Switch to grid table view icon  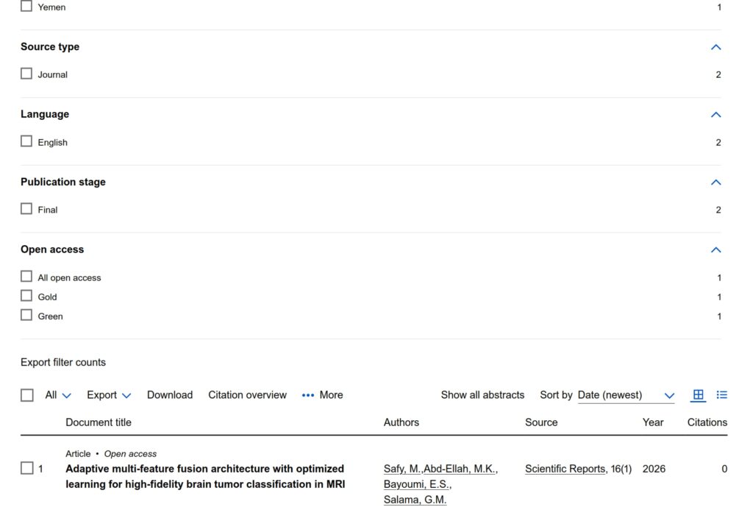click(x=699, y=395)
